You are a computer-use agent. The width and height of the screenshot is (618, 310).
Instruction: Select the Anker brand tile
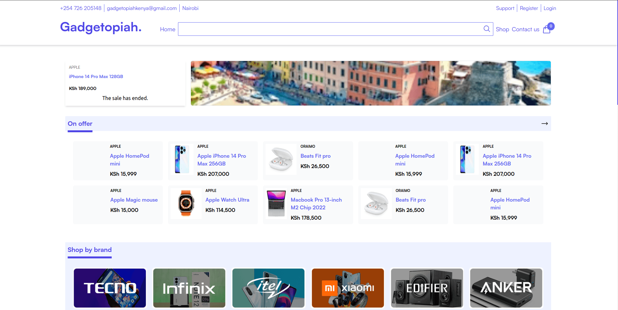506,288
